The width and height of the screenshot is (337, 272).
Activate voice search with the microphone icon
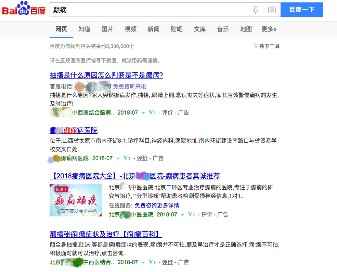[x=256, y=10]
